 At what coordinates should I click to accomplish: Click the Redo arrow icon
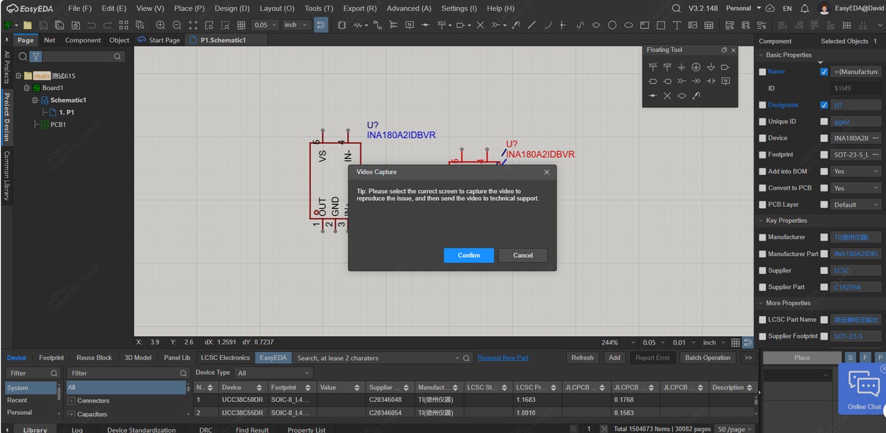pos(108,25)
